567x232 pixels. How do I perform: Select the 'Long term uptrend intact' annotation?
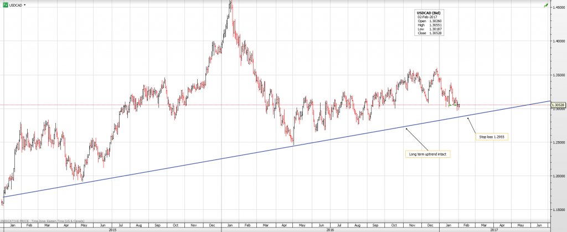tap(428, 153)
